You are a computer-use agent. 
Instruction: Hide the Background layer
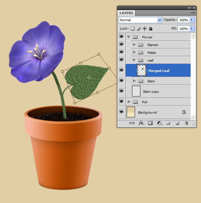click(121, 112)
